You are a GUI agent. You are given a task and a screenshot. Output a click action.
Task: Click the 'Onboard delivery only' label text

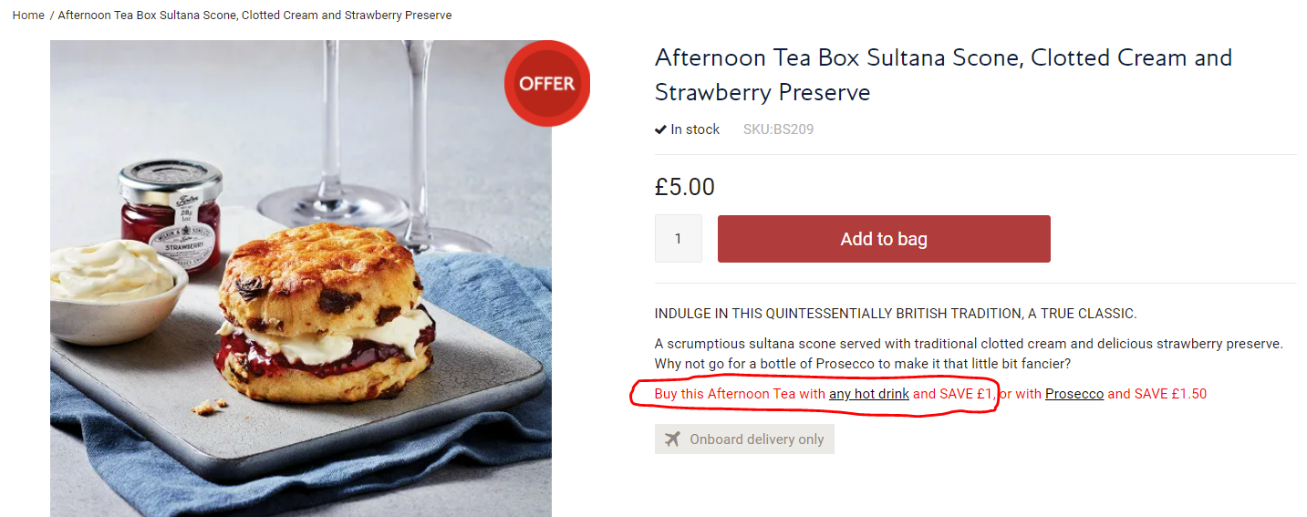point(756,439)
